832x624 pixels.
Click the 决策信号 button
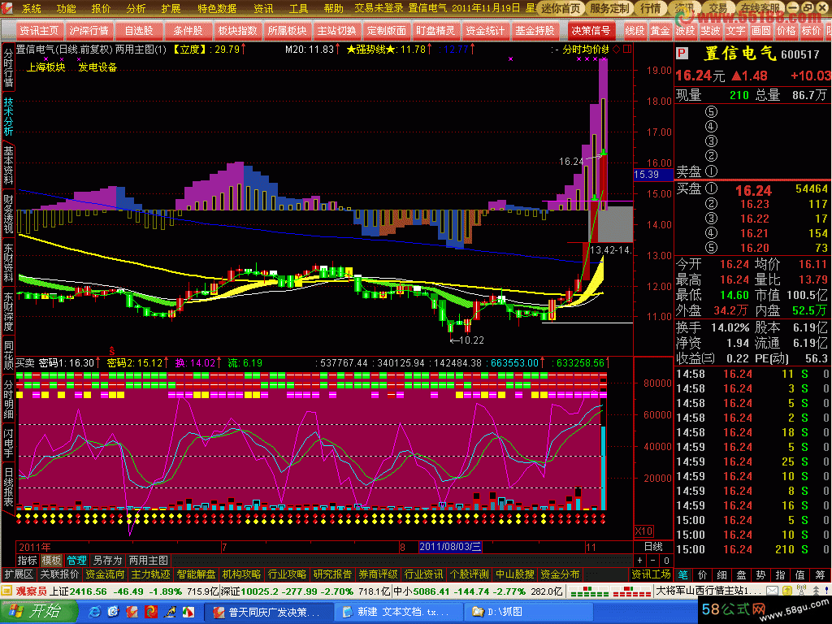tap(591, 31)
